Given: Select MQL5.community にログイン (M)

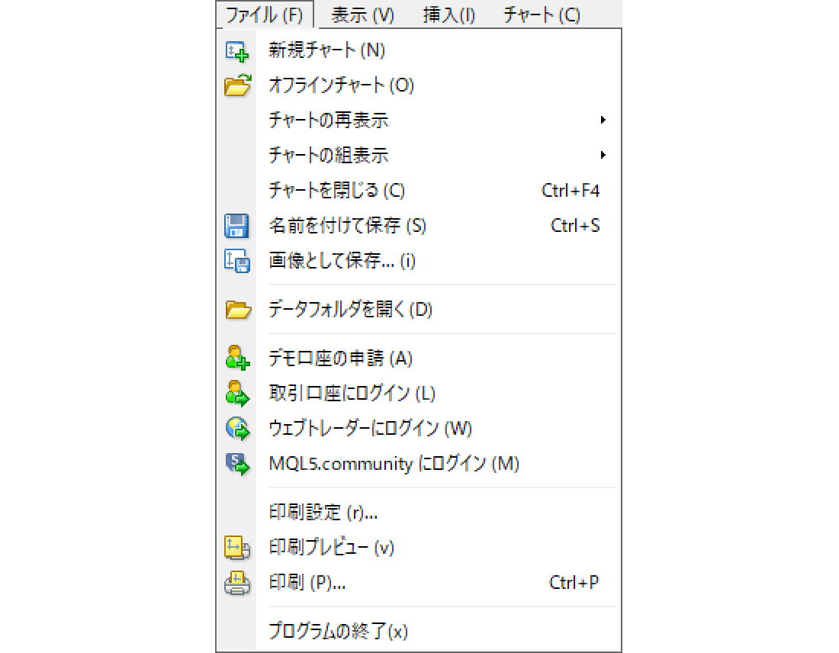Looking at the screenshot, I should pos(394,464).
